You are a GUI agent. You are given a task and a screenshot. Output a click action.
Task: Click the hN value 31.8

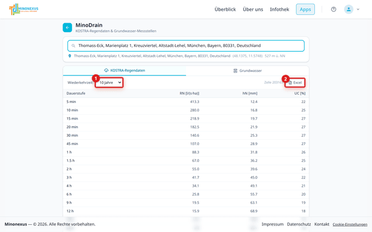coord(254,152)
